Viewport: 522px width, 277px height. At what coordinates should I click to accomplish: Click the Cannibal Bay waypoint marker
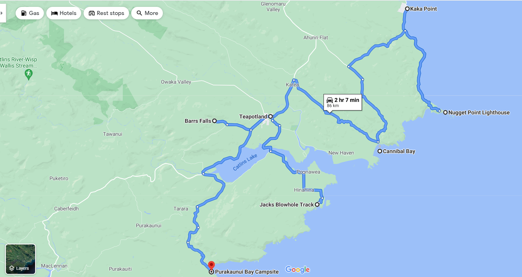[380, 151]
